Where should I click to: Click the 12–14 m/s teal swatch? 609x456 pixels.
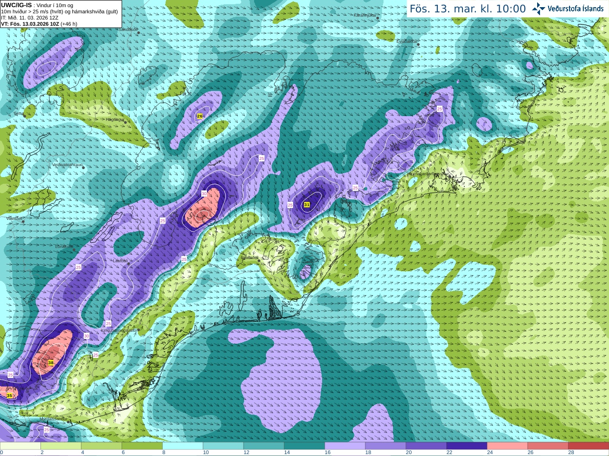[265, 446]
